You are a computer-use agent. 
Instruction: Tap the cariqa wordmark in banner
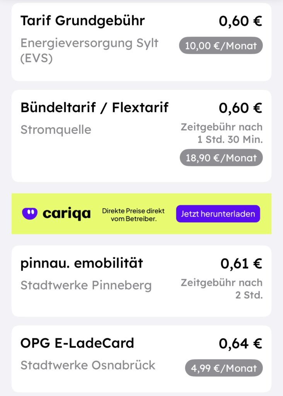click(66, 213)
